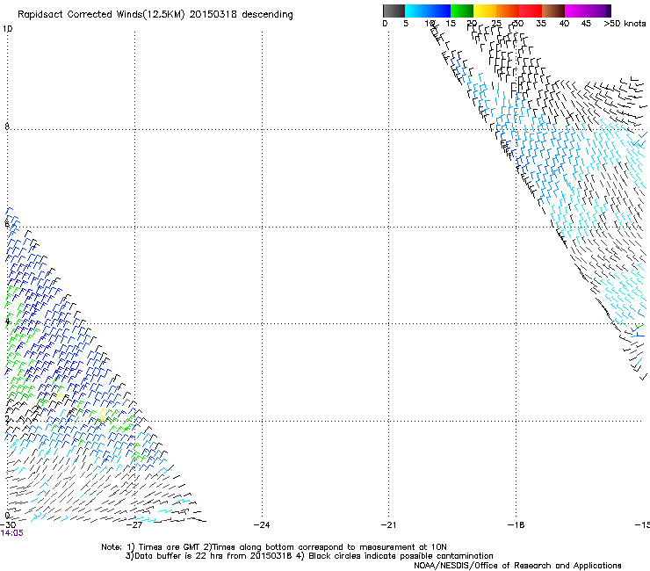650x571 pixels.
Task: Click the '-21' longitude axis label
Action: (389, 525)
